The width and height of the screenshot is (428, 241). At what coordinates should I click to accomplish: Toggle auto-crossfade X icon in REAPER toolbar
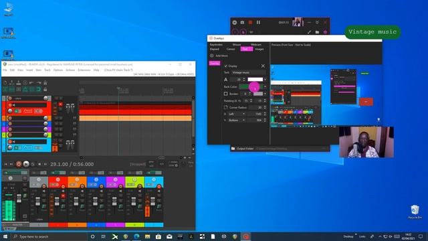click(5, 89)
